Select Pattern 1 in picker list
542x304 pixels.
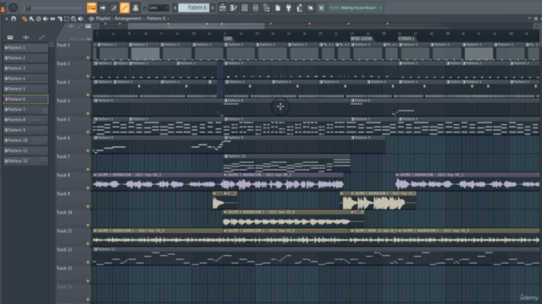coord(25,47)
